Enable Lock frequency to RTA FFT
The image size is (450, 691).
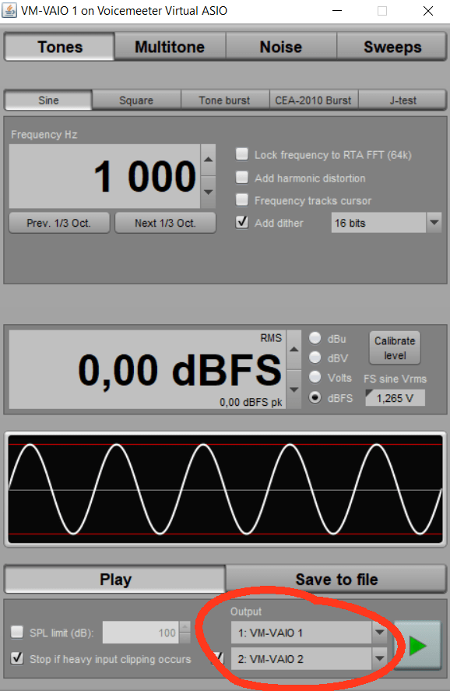point(241,154)
